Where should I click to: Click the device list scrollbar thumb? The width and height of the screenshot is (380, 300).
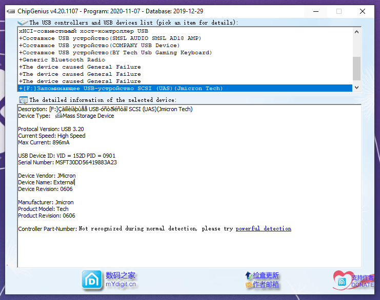click(x=356, y=69)
